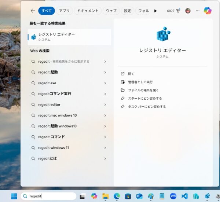Viewport: 220px width, 202px height.
Task: Expand chevron for regeditコマンド実行
Action: pos(105,94)
